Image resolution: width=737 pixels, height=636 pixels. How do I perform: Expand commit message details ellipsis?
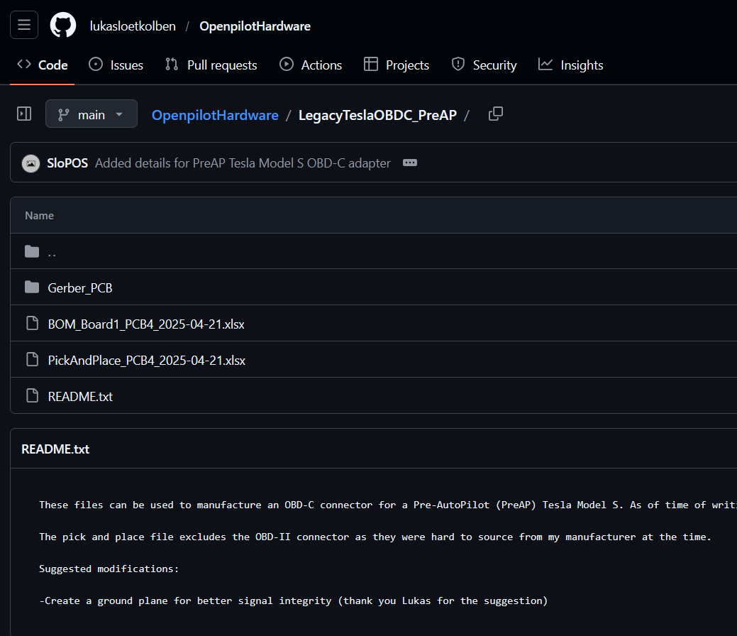click(x=409, y=163)
